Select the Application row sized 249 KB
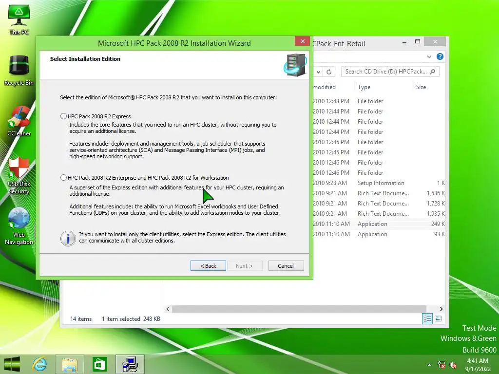Viewport: 499px width, 374px height. [379, 224]
